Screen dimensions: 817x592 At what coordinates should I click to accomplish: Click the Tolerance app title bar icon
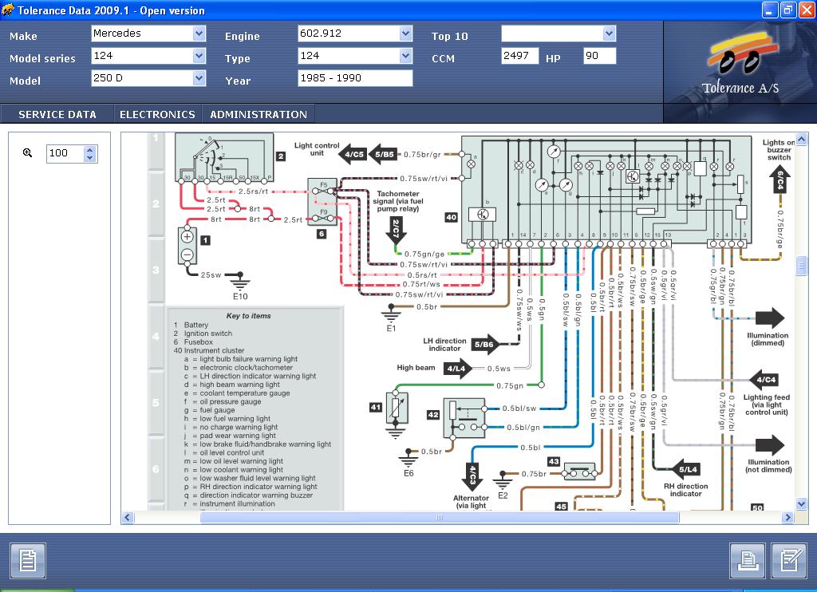pyautogui.click(x=8, y=10)
